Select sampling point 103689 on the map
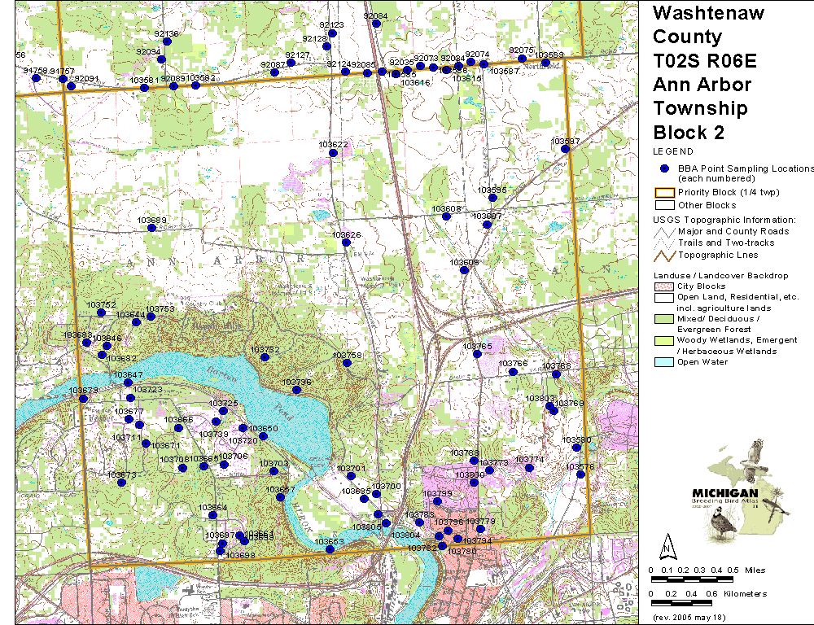The width and height of the screenshot is (814, 625). click(x=151, y=228)
